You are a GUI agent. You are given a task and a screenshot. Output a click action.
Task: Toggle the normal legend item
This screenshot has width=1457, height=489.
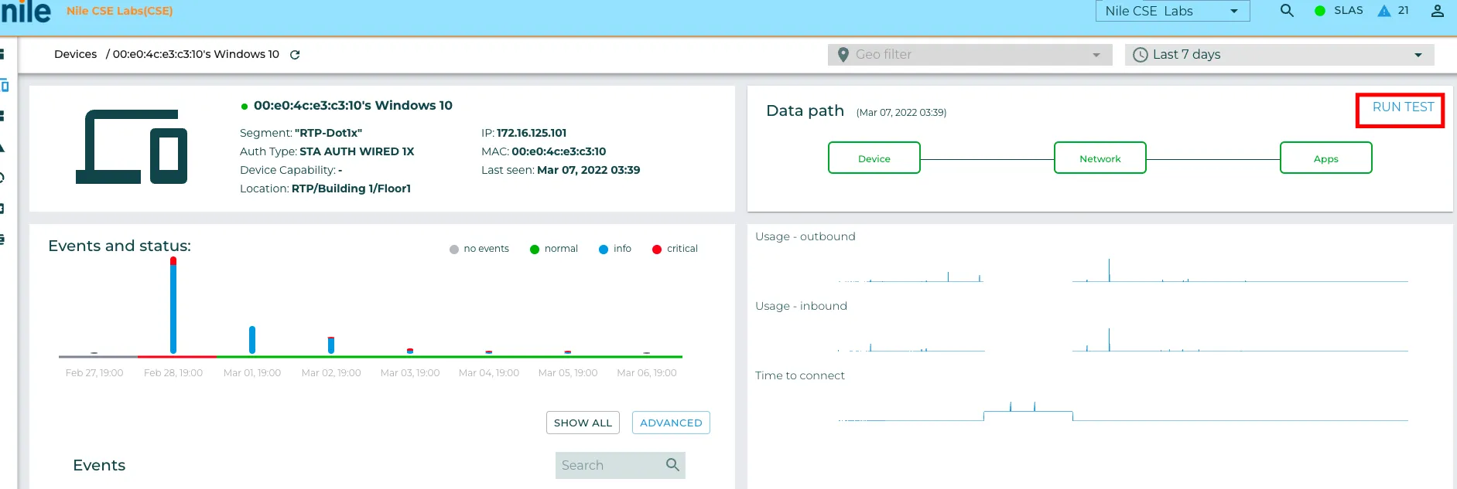tap(554, 249)
